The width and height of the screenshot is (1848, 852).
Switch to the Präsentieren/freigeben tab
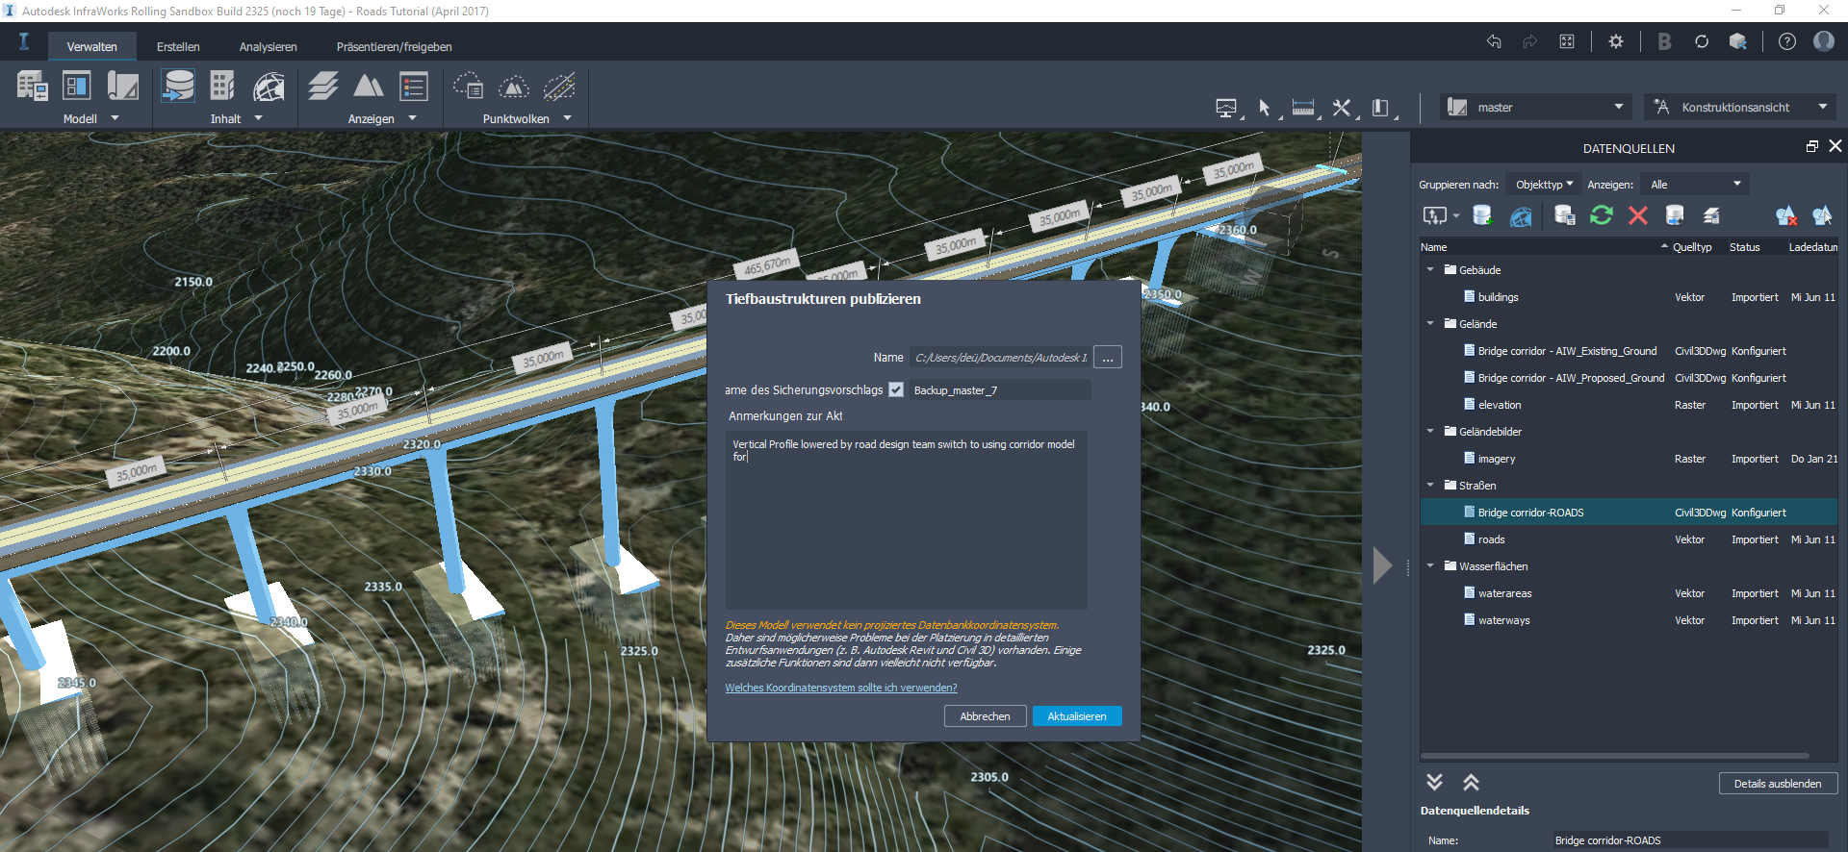click(394, 46)
